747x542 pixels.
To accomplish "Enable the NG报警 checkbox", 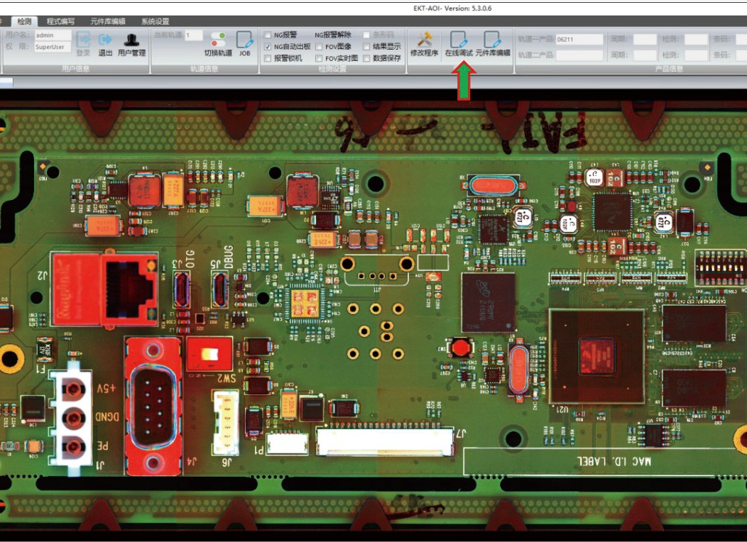I will click(x=268, y=35).
